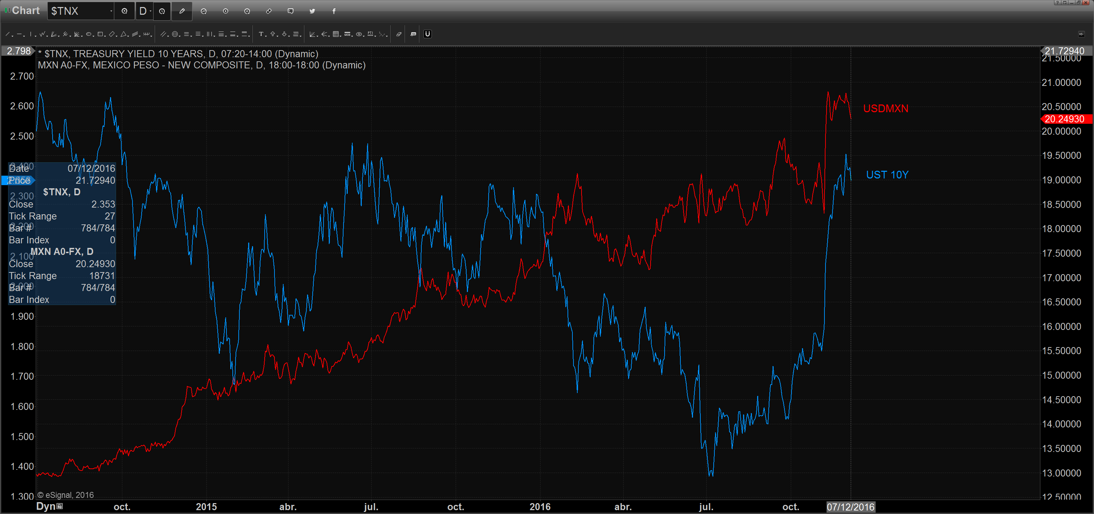Select the rectangle drawing tool
The width and height of the screenshot is (1094, 514).
pos(100,34)
